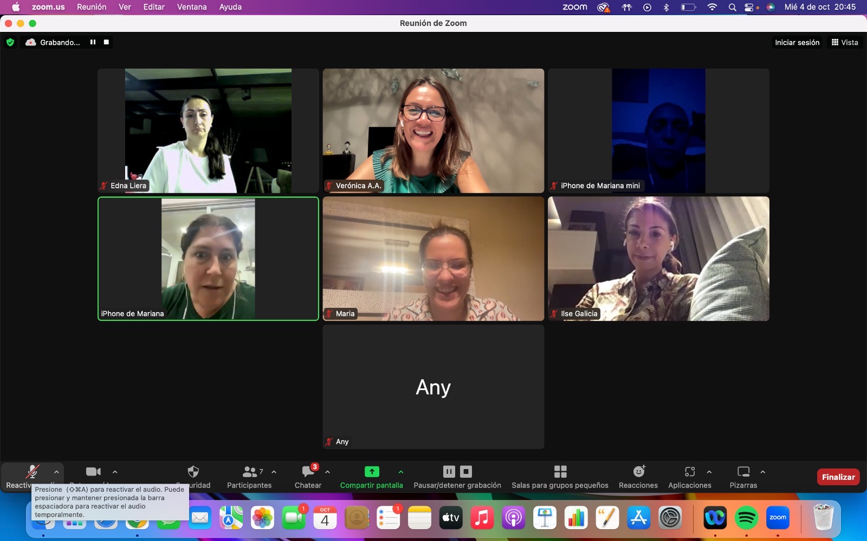Open the Participantes panel
Screen dimensions: 867x541
[x=249, y=477]
